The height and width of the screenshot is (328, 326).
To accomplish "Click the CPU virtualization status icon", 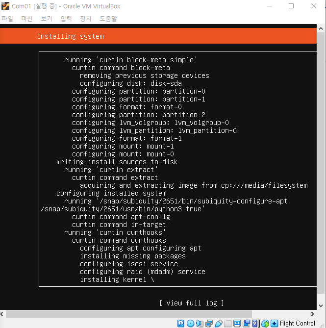I will point(256,324).
